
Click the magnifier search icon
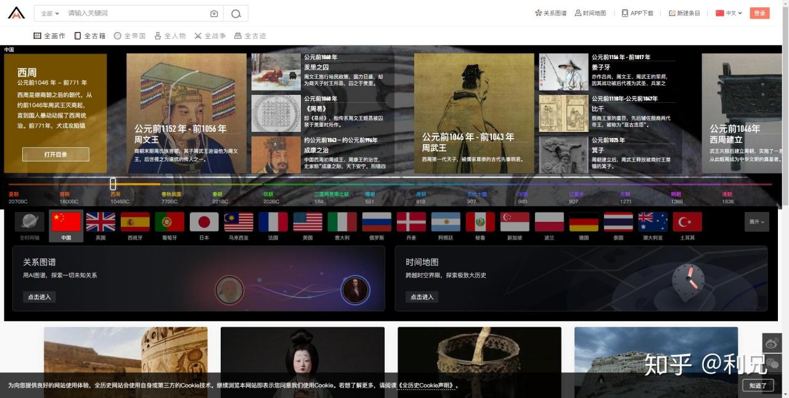[x=236, y=14]
